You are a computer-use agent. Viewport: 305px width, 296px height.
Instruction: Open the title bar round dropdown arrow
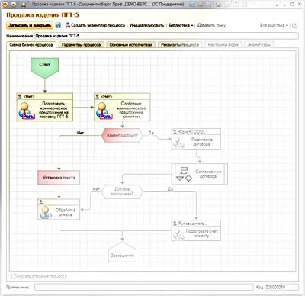pyautogui.click(x=14, y=4)
